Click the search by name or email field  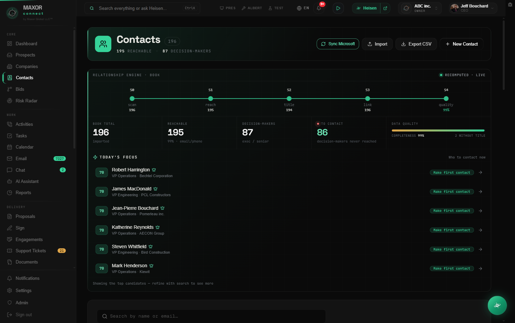pyautogui.click(x=211, y=316)
